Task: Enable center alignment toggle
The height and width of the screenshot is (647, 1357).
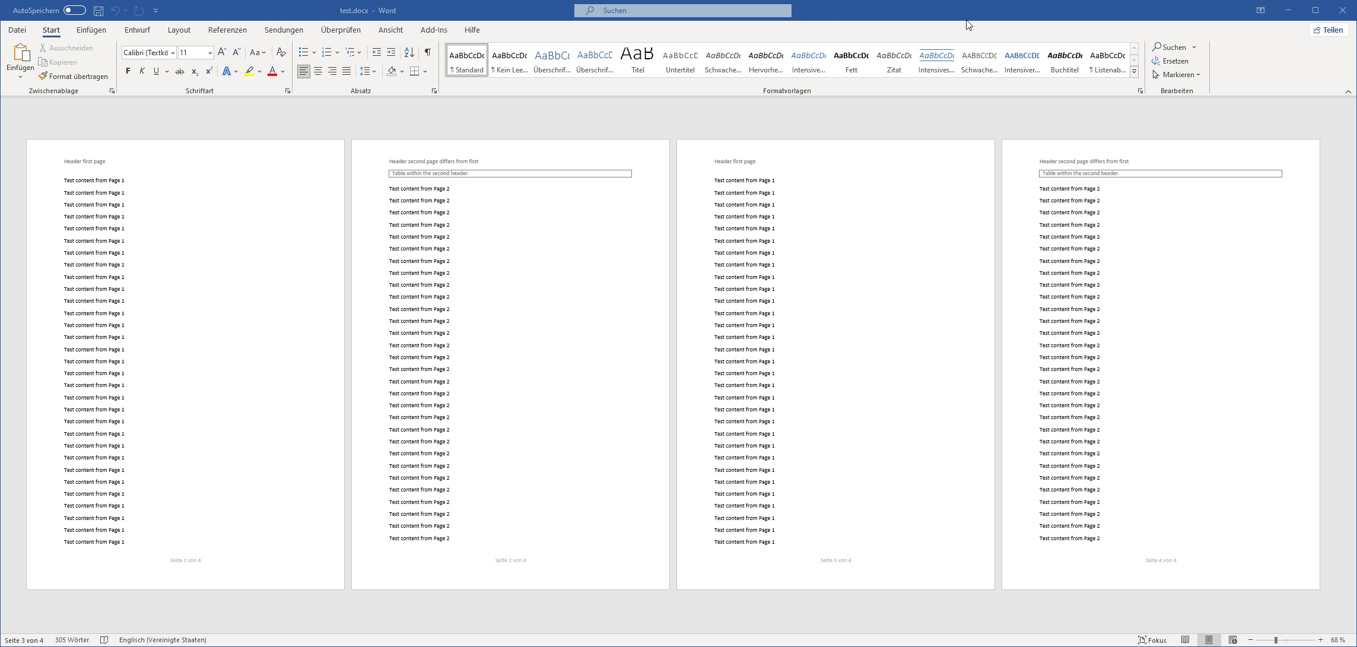Action: (x=318, y=71)
